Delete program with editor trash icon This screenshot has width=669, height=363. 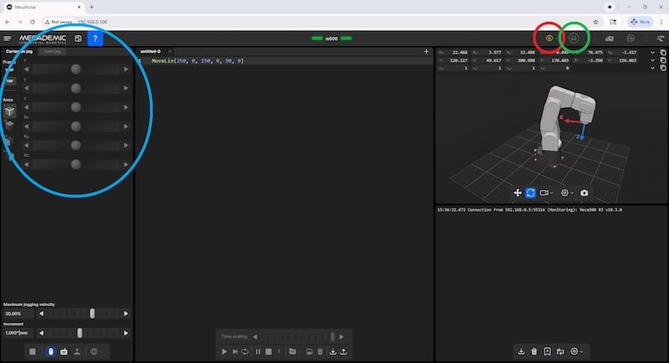(x=320, y=351)
